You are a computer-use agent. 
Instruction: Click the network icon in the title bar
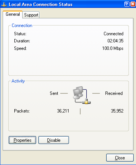tap(4, 4)
